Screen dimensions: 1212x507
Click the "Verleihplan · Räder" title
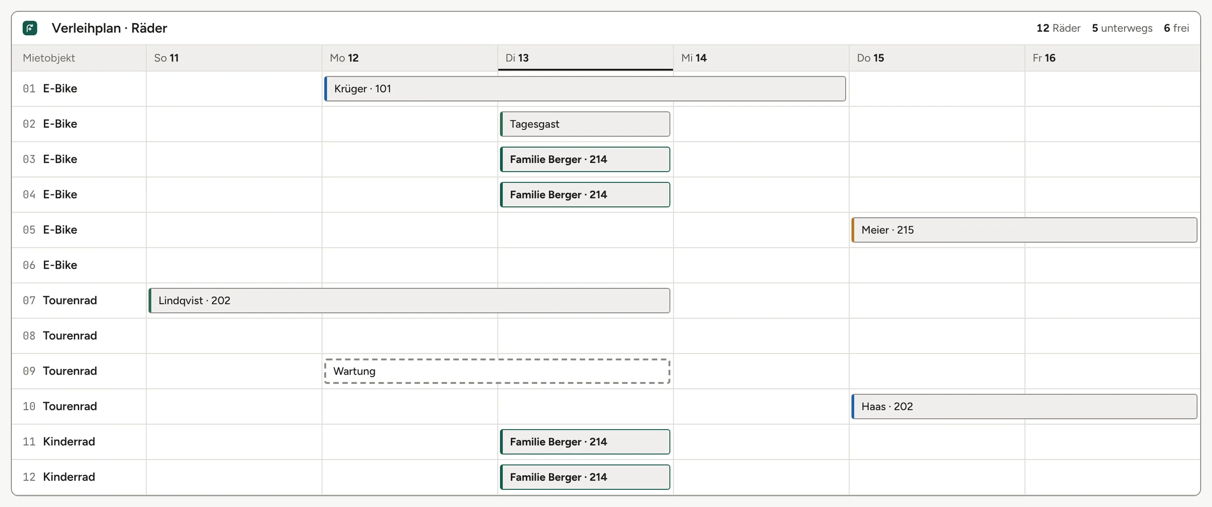[109, 28]
